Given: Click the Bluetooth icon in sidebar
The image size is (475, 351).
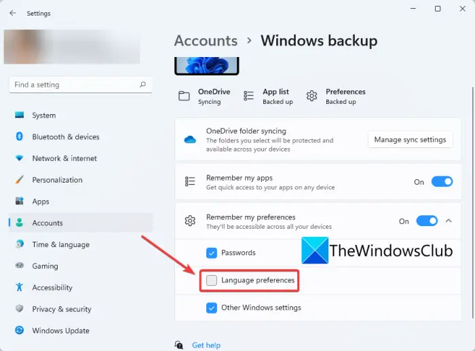Looking at the screenshot, I should [20, 136].
